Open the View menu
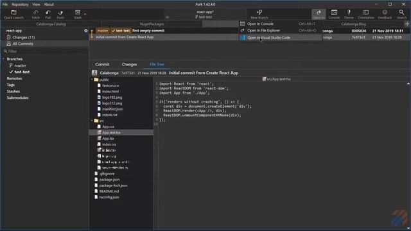Screen dimensions: 411x231 click(36, 4)
